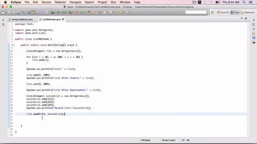
Task: Collapse the import statements fold on line 3
Action: click(13, 30)
